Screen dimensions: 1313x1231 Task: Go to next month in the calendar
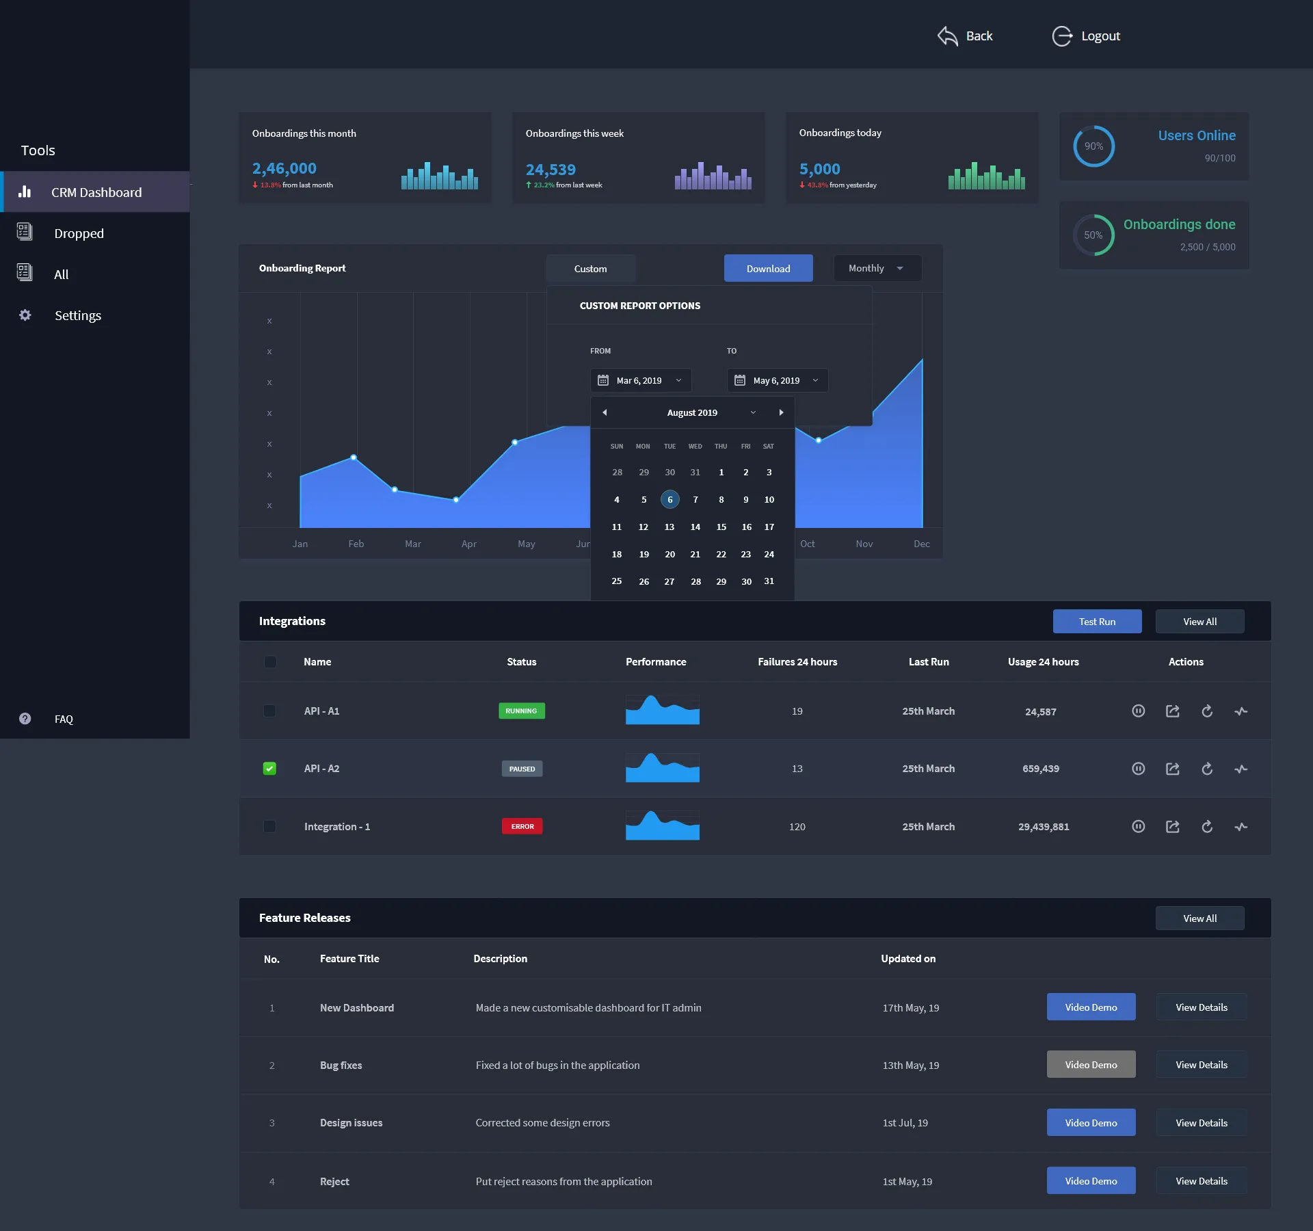[781, 412]
